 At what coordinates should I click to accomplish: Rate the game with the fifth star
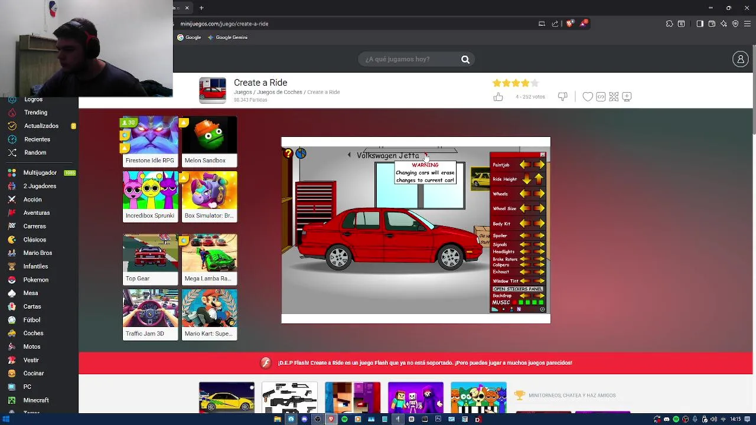point(535,83)
